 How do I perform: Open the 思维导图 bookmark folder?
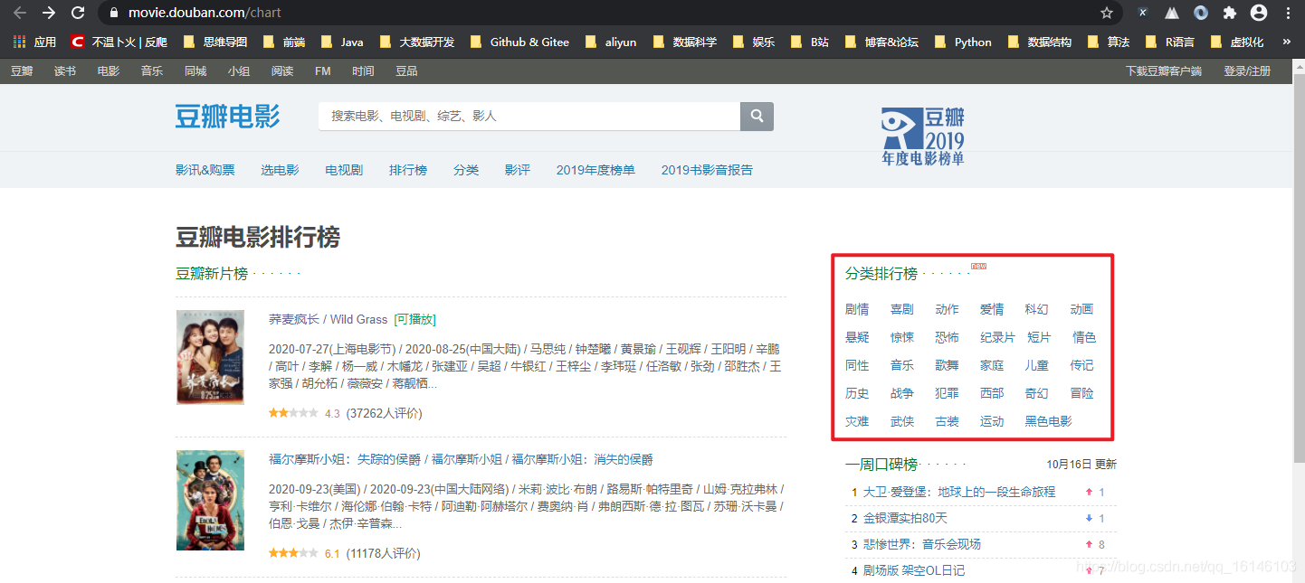(x=215, y=42)
